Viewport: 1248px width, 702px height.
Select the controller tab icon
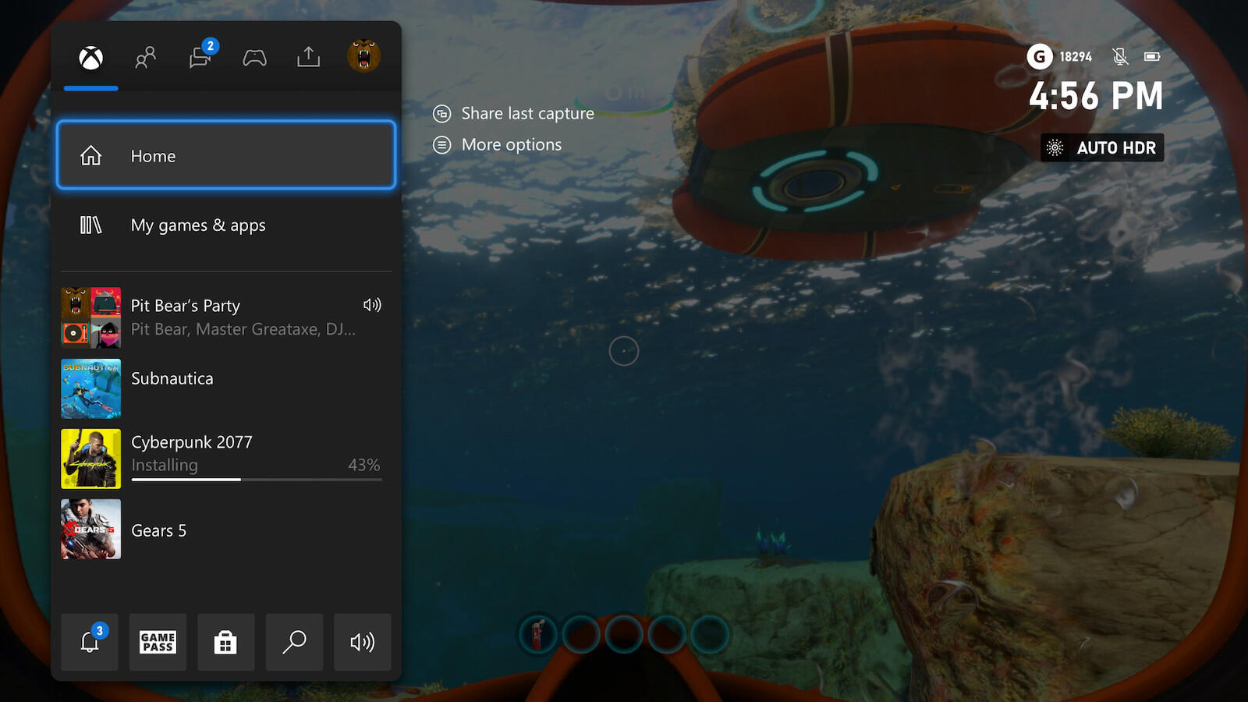point(254,58)
